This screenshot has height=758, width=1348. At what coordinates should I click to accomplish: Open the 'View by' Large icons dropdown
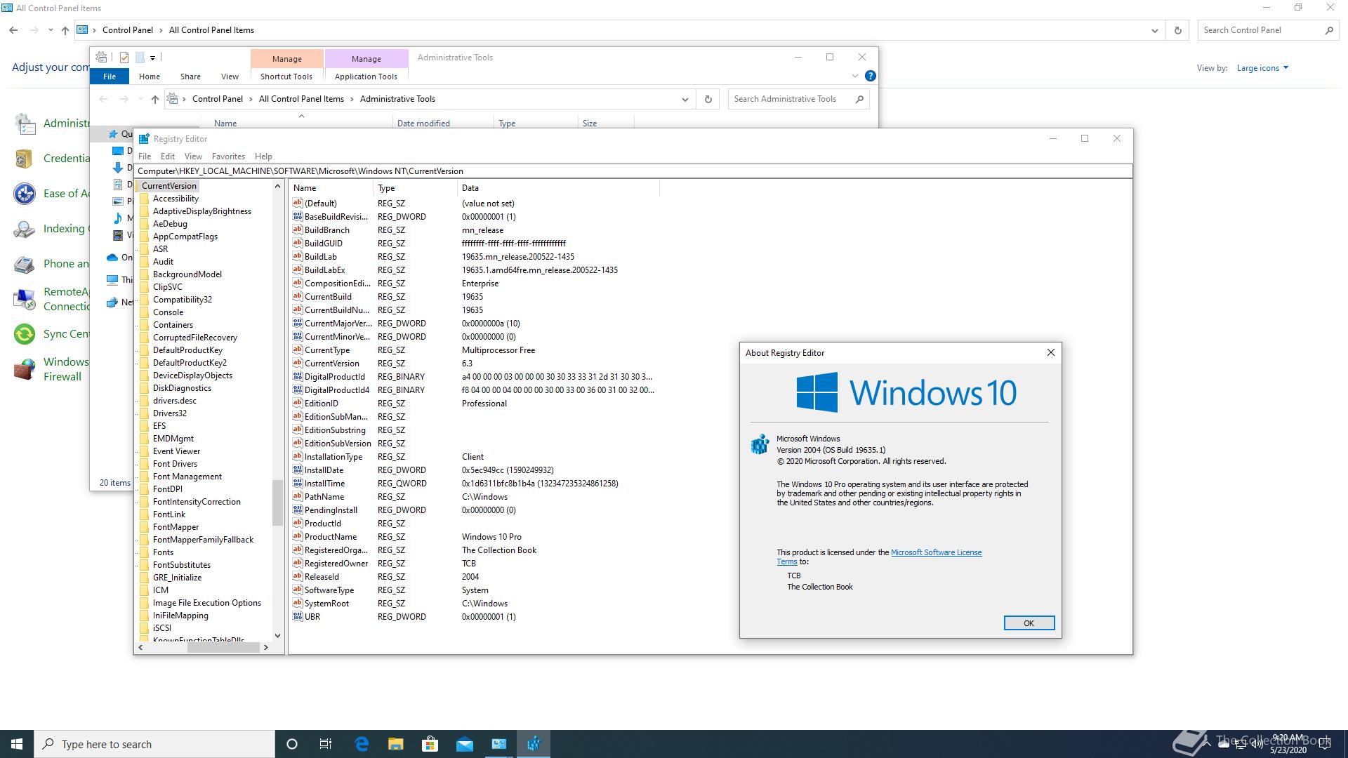point(1262,68)
